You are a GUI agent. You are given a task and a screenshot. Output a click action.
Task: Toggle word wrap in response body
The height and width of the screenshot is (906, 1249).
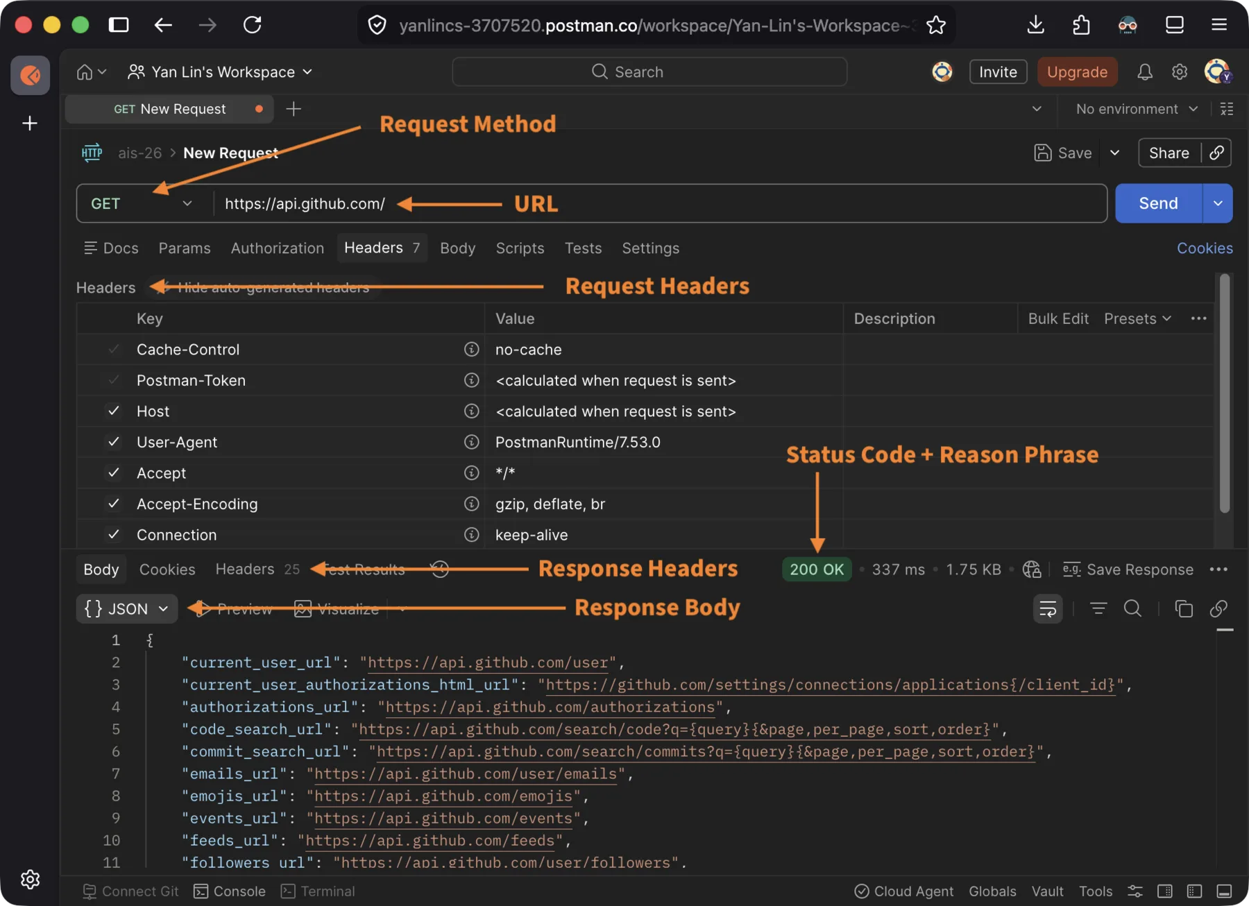click(1048, 609)
